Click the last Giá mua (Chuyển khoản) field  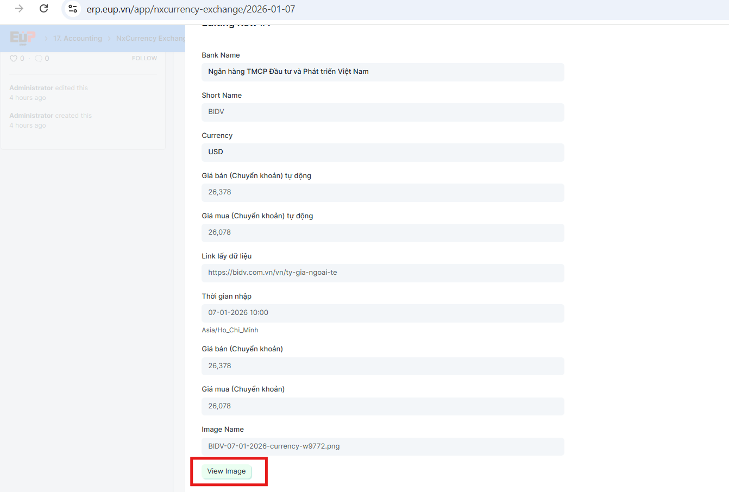pyautogui.click(x=382, y=406)
